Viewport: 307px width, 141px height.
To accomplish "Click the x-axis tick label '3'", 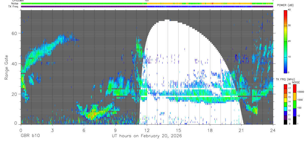I will (x=52, y=130).
